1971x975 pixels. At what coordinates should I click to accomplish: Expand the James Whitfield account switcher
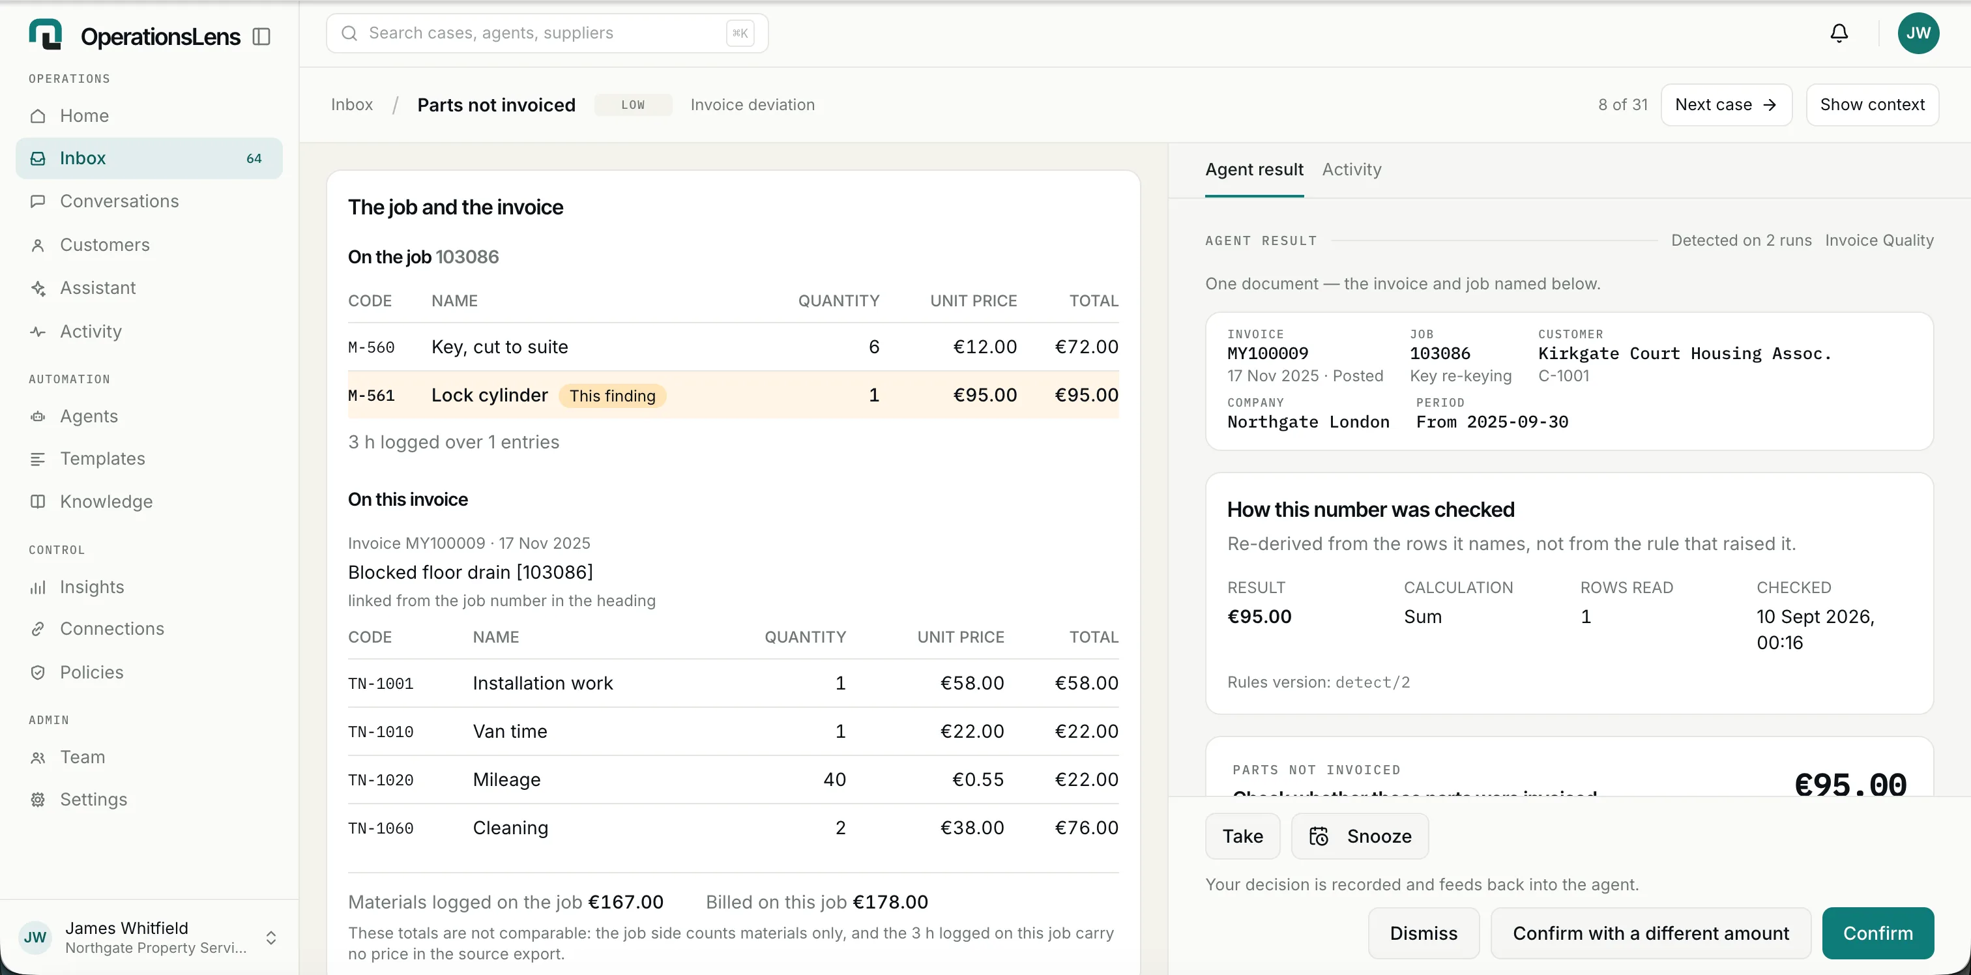(149, 937)
